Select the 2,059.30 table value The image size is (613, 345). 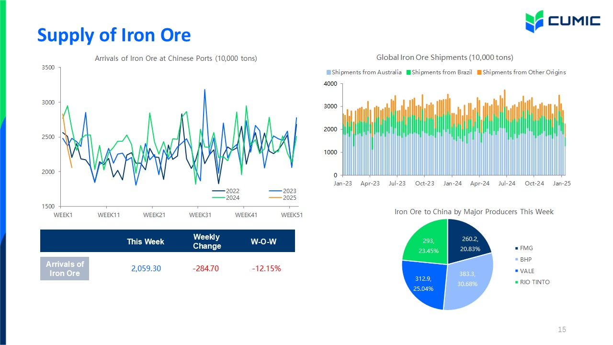pyautogui.click(x=146, y=268)
